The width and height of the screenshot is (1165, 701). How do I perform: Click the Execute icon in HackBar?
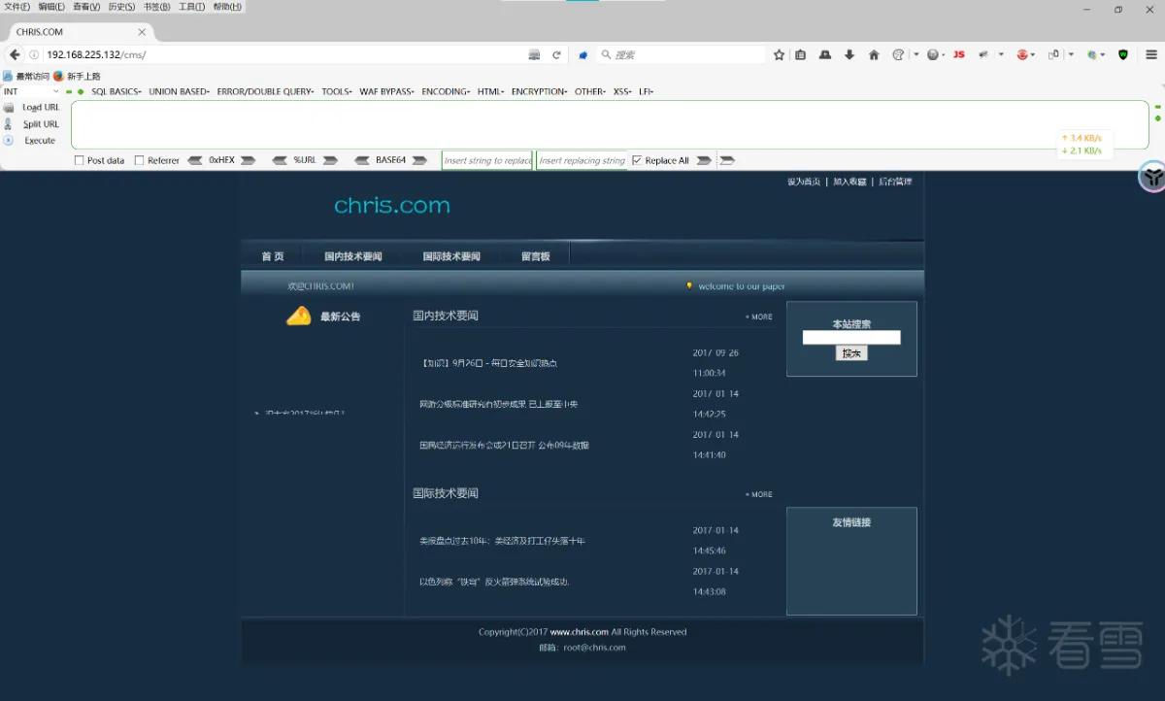pyautogui.click(x=8, y=141)
